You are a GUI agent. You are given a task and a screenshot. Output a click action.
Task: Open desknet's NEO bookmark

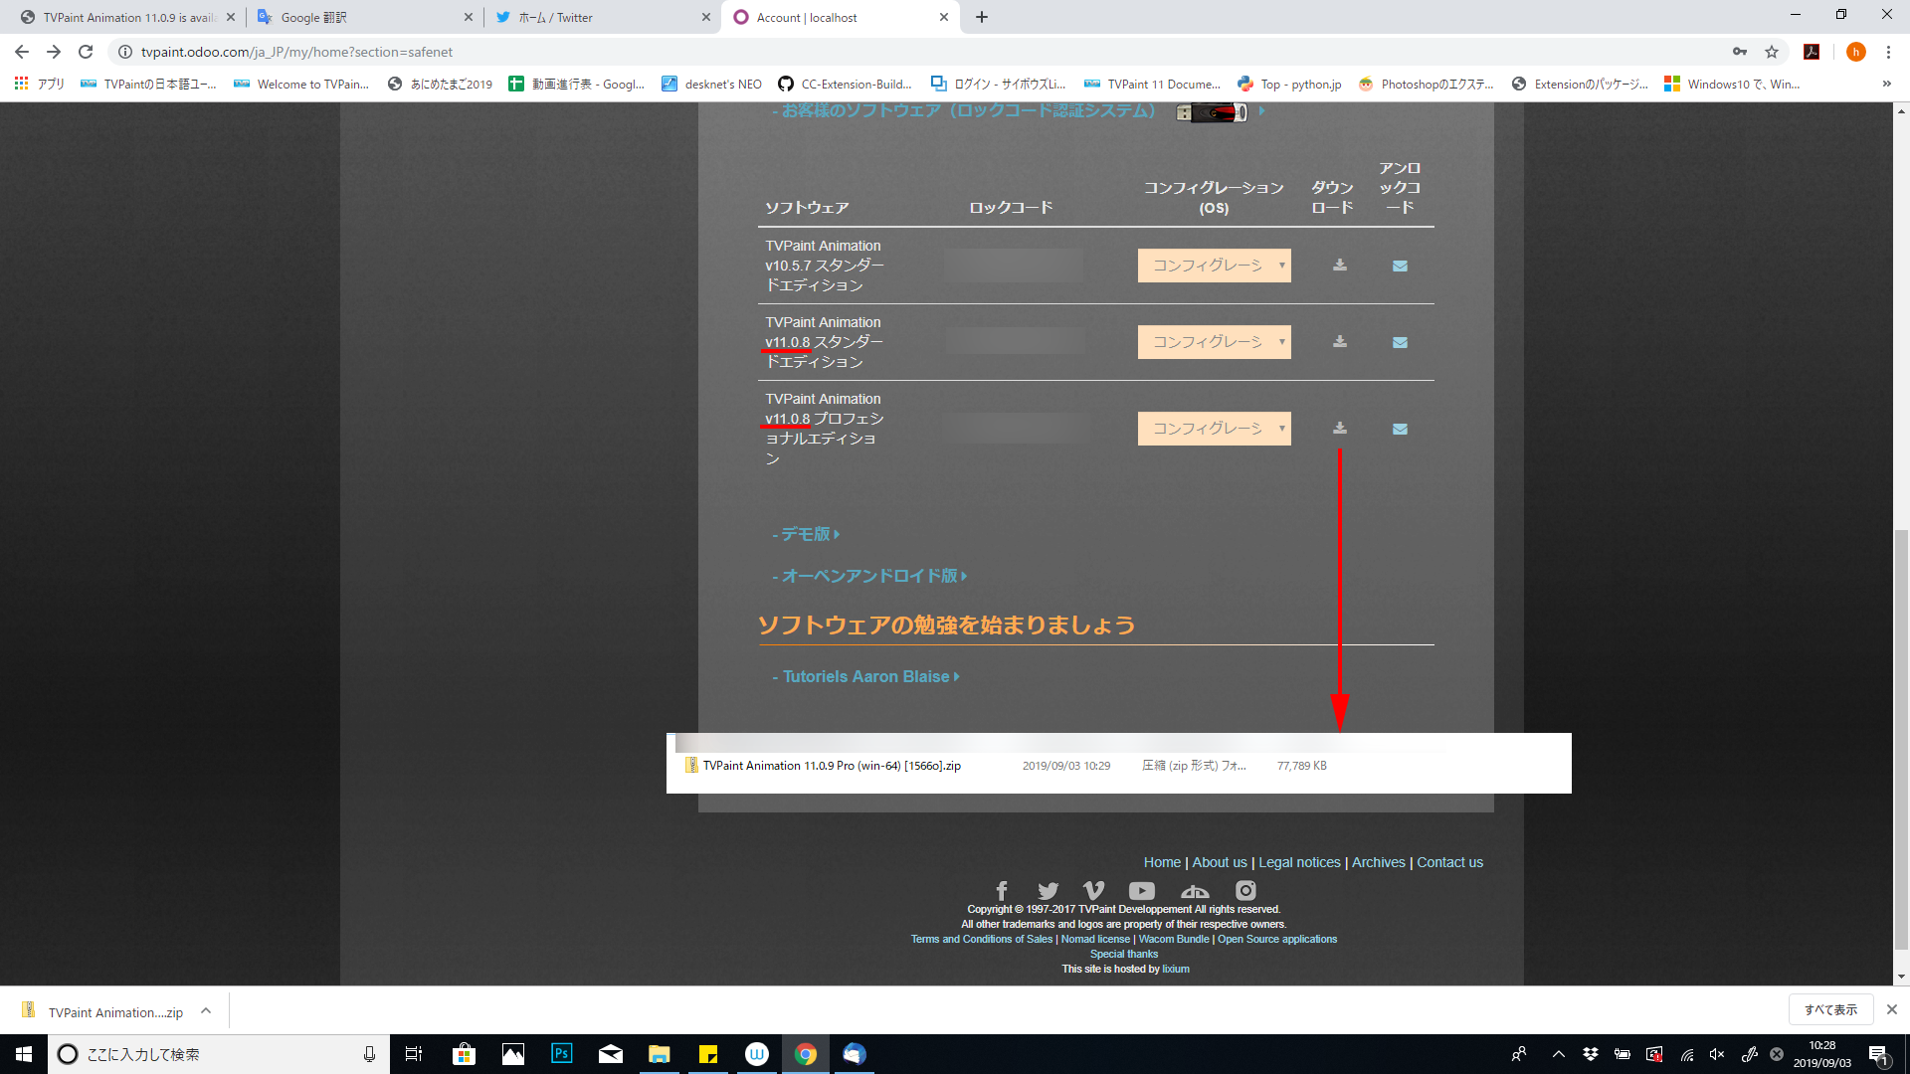712,84
